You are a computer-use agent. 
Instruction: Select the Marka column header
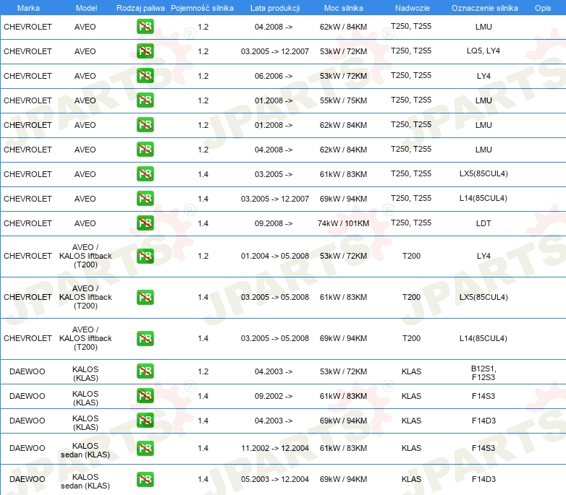point(28,8)
